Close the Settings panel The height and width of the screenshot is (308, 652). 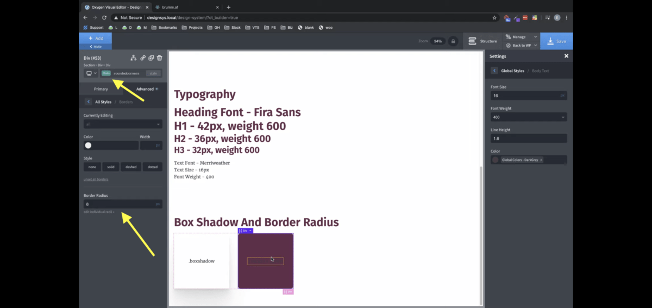coord(566,56)
